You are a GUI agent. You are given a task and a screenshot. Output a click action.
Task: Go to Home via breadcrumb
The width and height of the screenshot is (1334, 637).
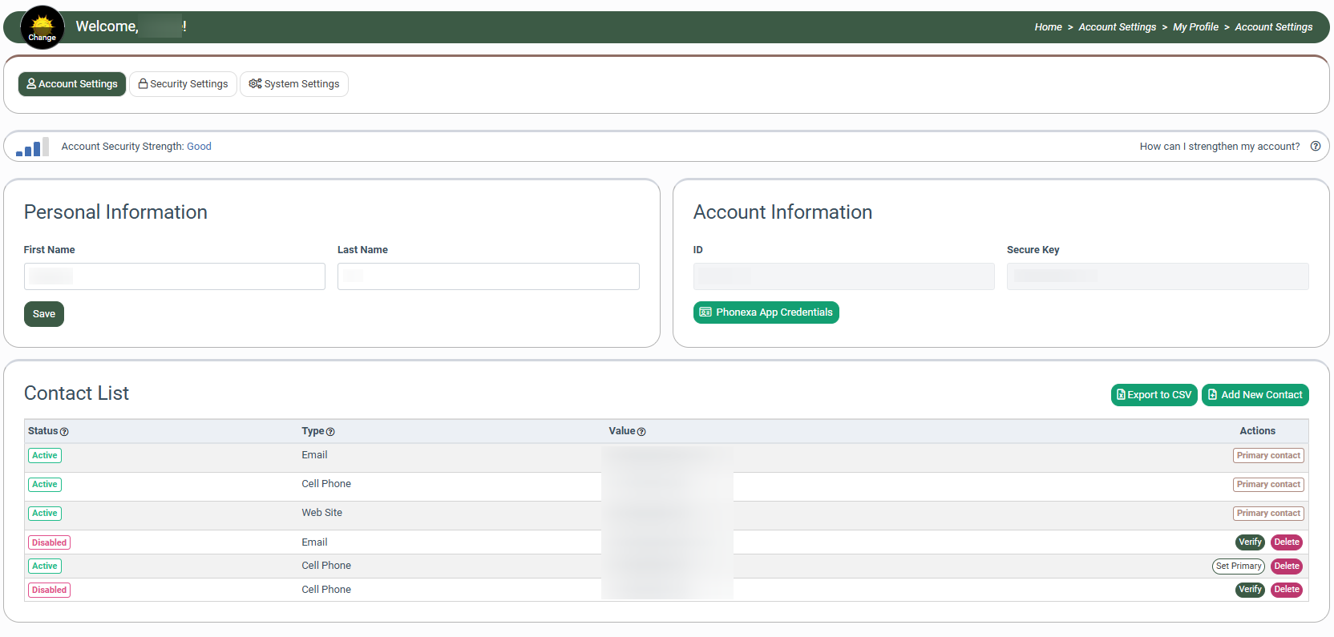click(x=1048, y=27)
